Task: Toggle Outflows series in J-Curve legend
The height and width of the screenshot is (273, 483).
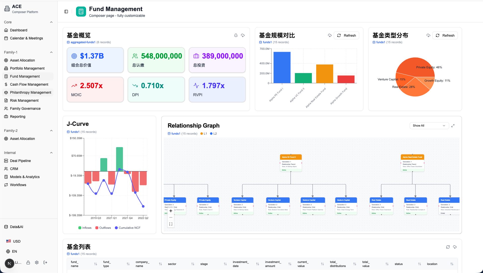Action: pos(103,228)
